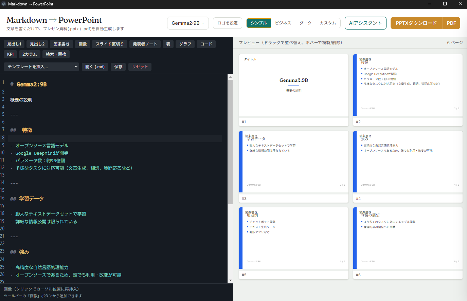
Task: Save the document with 保存
Action: click(x=119, y=67)
